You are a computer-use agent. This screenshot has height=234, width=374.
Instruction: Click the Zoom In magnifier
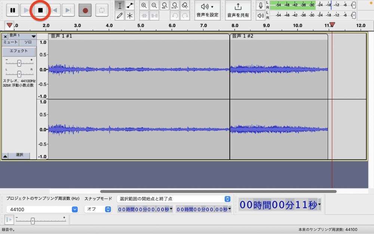144,6
